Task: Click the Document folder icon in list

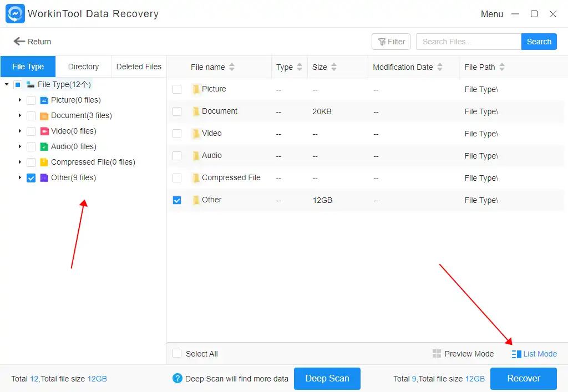Action: pyautogui.click(x=196, y=111)
